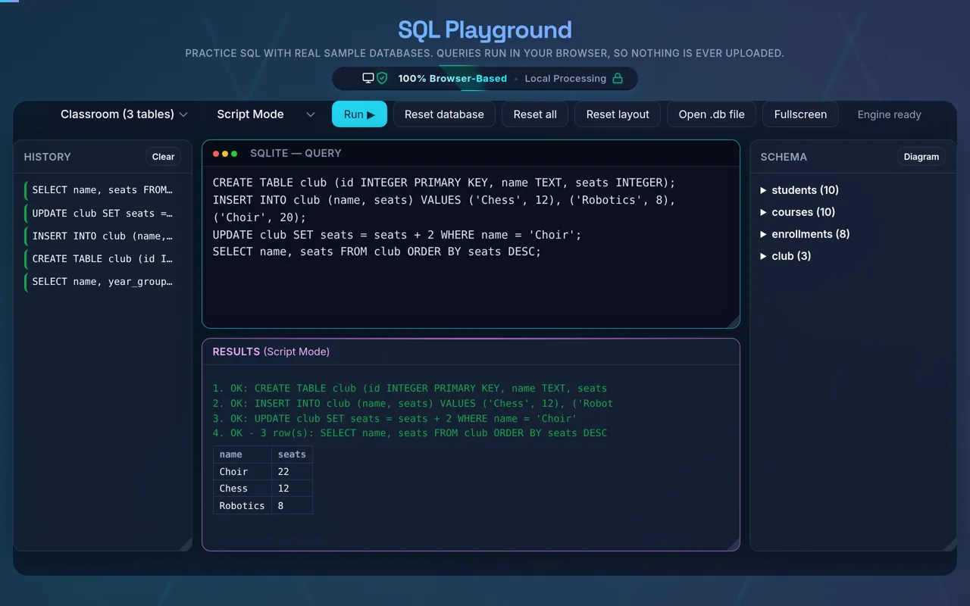Expand the courses (10) table
Image resolution: width=970 pixels, height=606 pixels.
(798, 212)
